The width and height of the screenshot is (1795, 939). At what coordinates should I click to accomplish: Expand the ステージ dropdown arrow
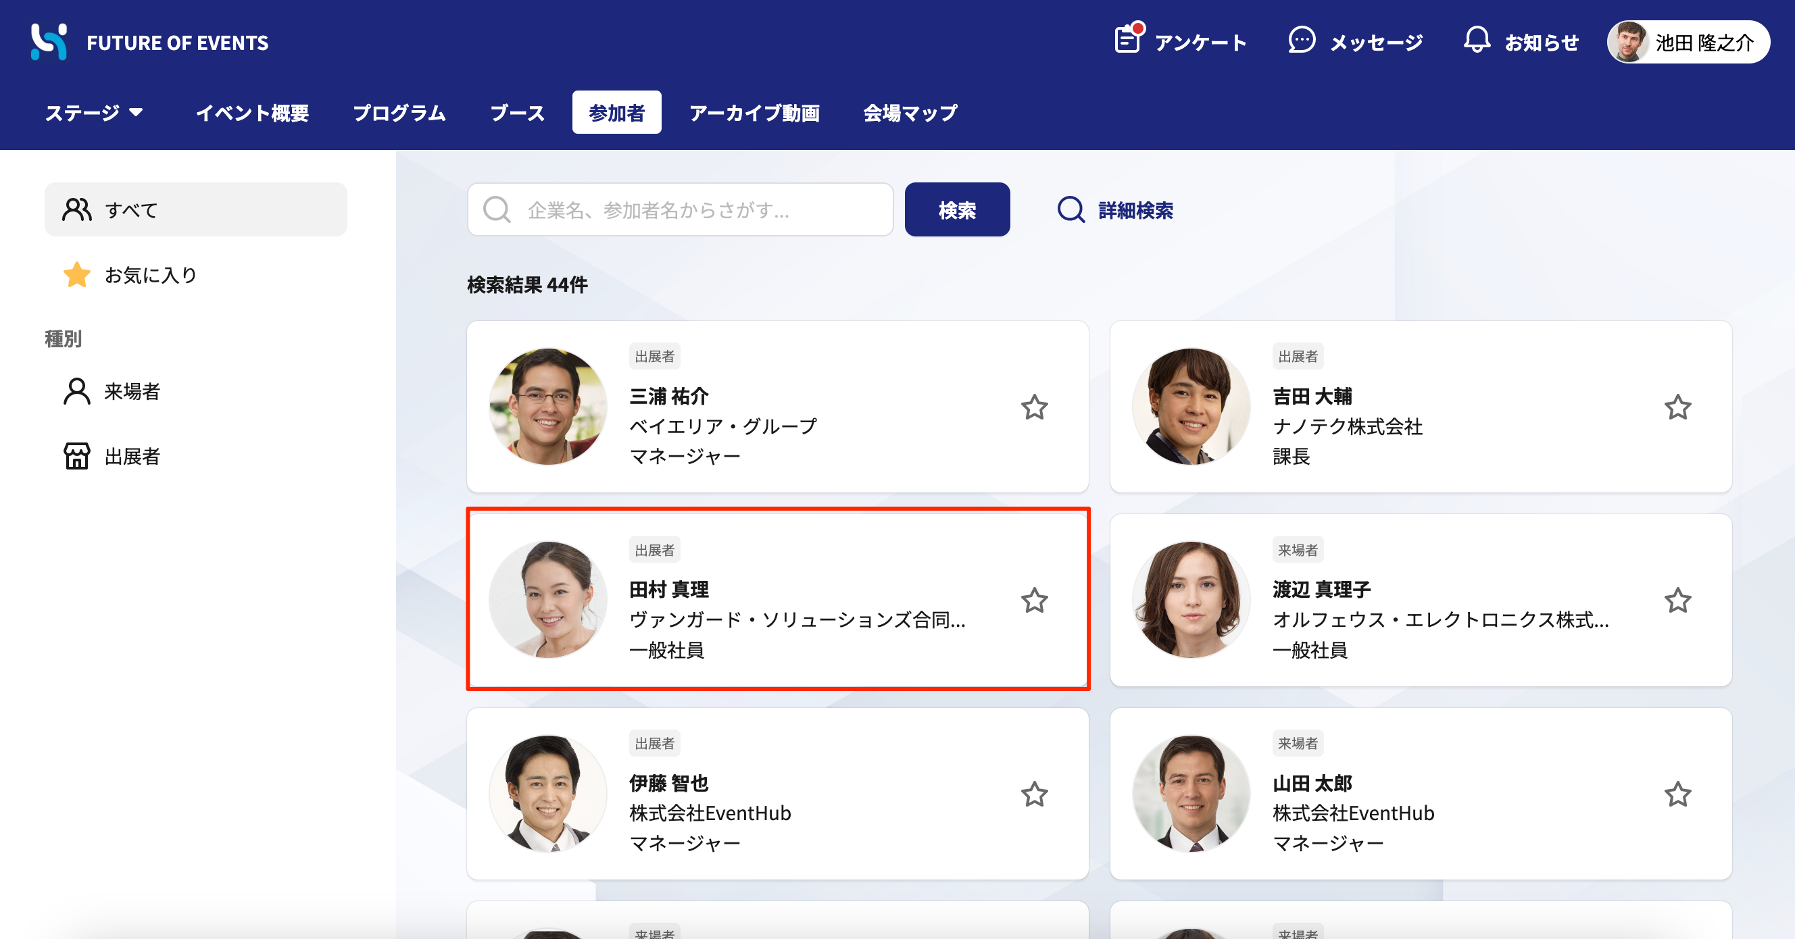pos(136,112)
